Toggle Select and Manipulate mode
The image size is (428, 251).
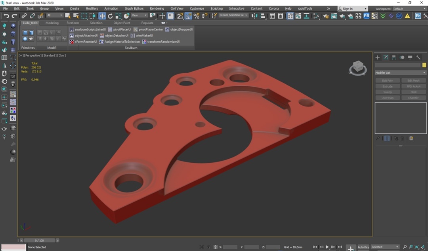162,16
